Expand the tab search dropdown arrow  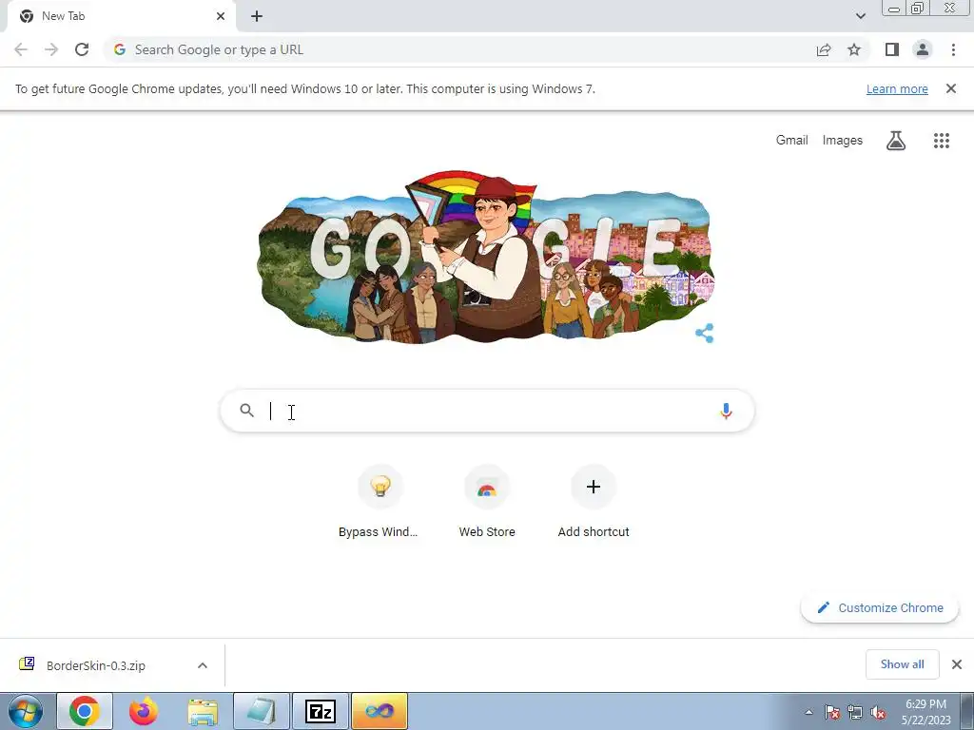860,16
